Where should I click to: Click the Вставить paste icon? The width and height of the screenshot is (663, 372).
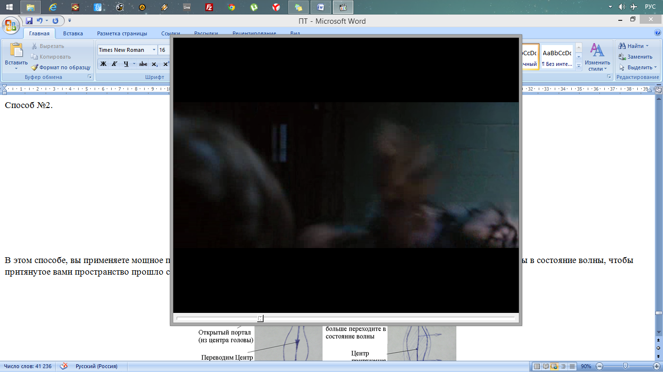click(x=17, y=50)
